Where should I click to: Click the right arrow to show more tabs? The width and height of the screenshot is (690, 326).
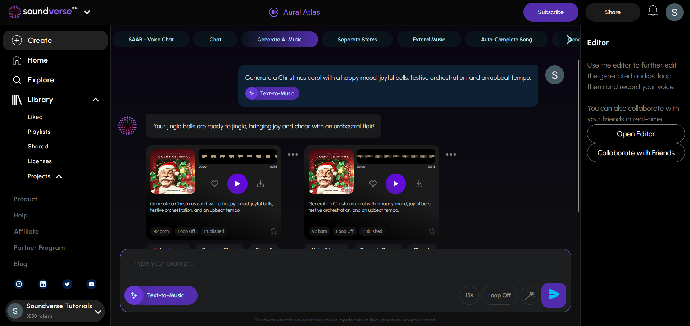tap(569, 40)
